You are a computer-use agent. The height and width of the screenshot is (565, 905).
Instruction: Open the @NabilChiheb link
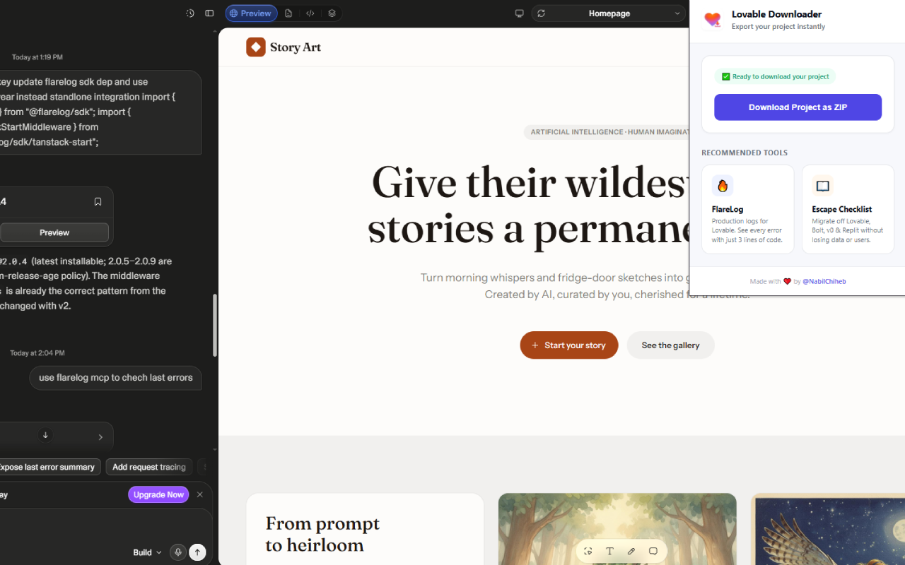pyautogui.click(x=824, y=281)
